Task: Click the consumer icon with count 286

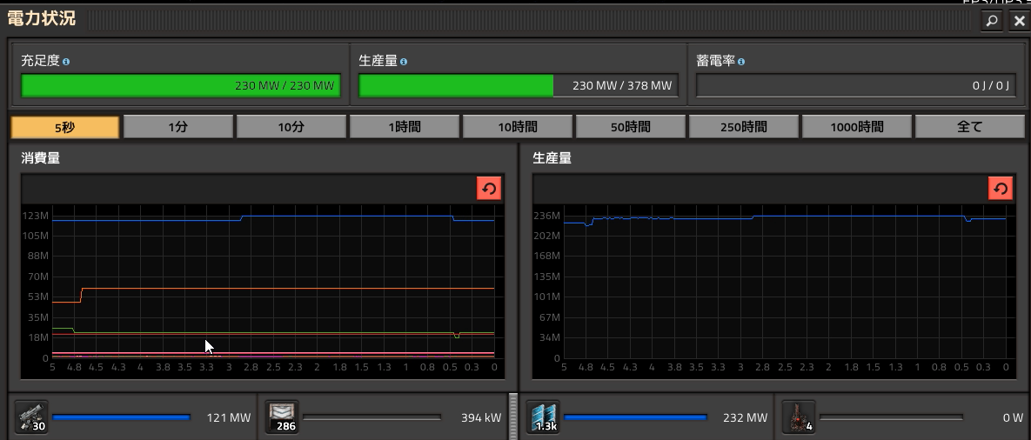Action: pos(282,417)
